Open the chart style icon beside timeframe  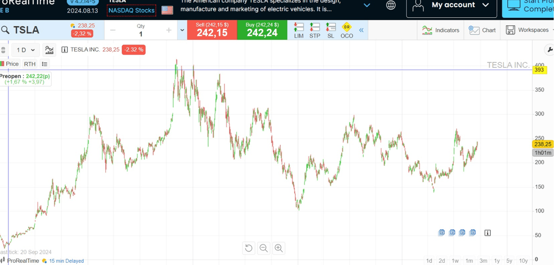point(49,50)
